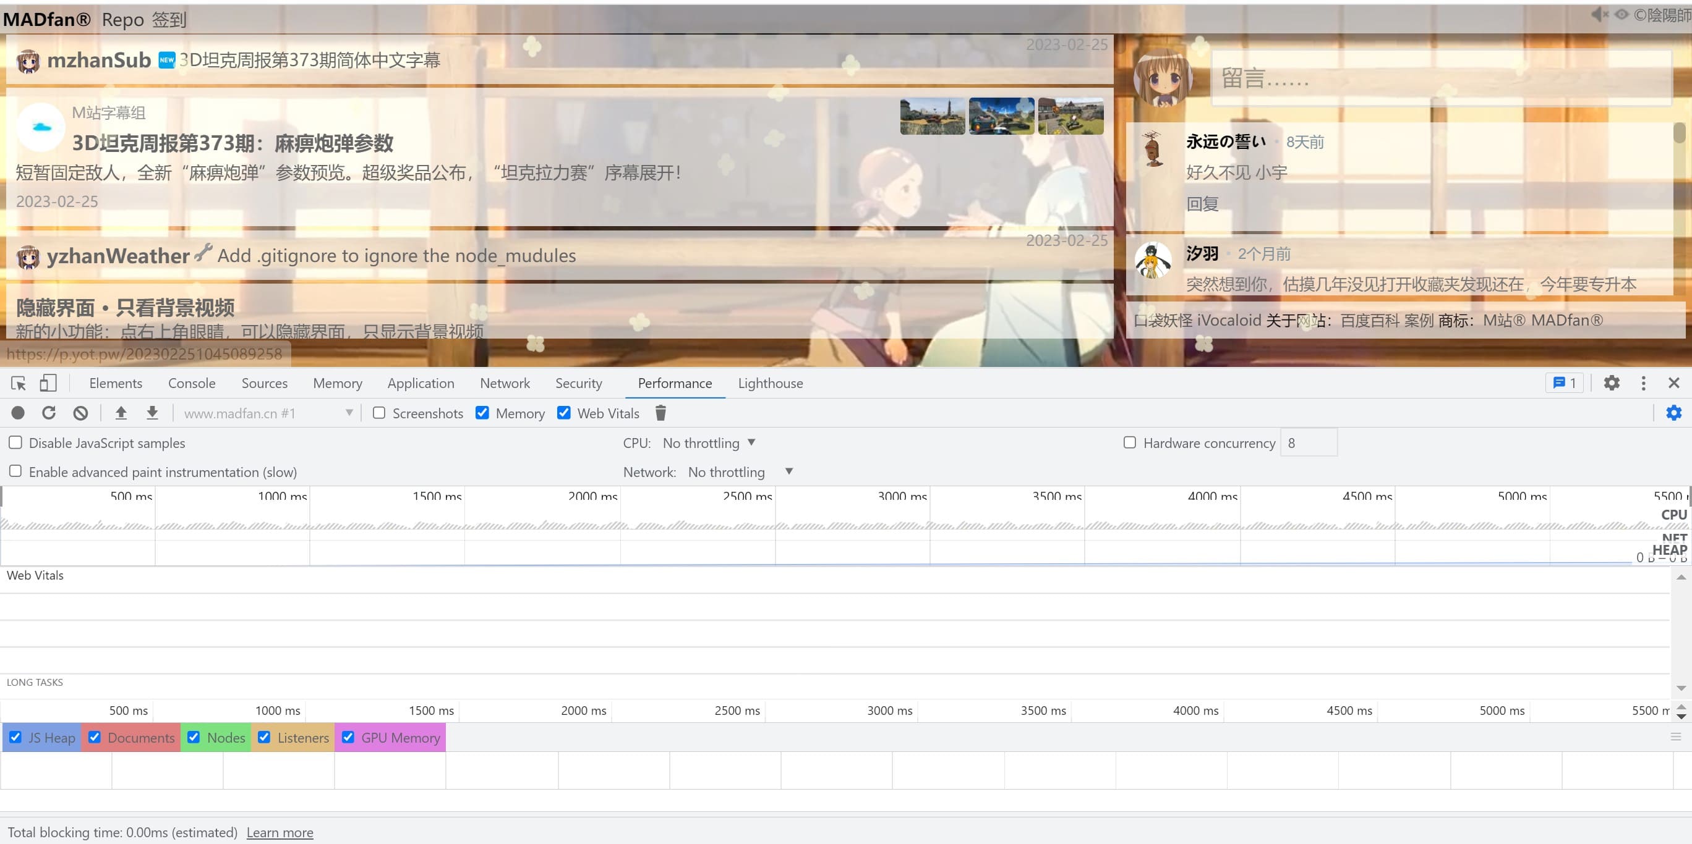This screenshot has width=1692, height=844.
Task: Switch to the Elements tab
Action: pyautogui.click(x=116, y=383)
